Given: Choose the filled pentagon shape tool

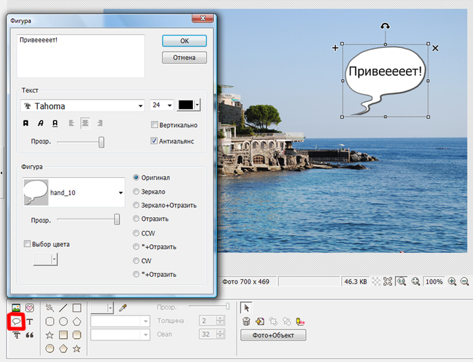Looking at the screenshot, I should click(64, 348).
